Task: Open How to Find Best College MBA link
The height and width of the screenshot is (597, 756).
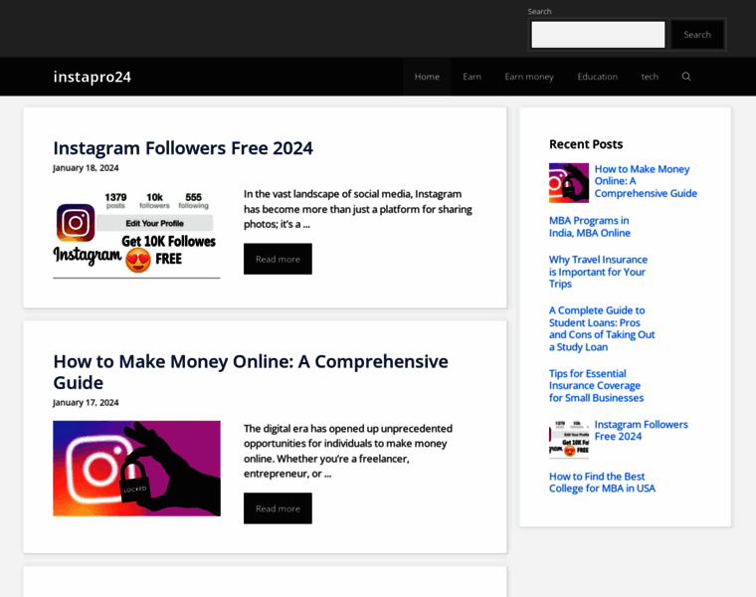Action: 602,483
